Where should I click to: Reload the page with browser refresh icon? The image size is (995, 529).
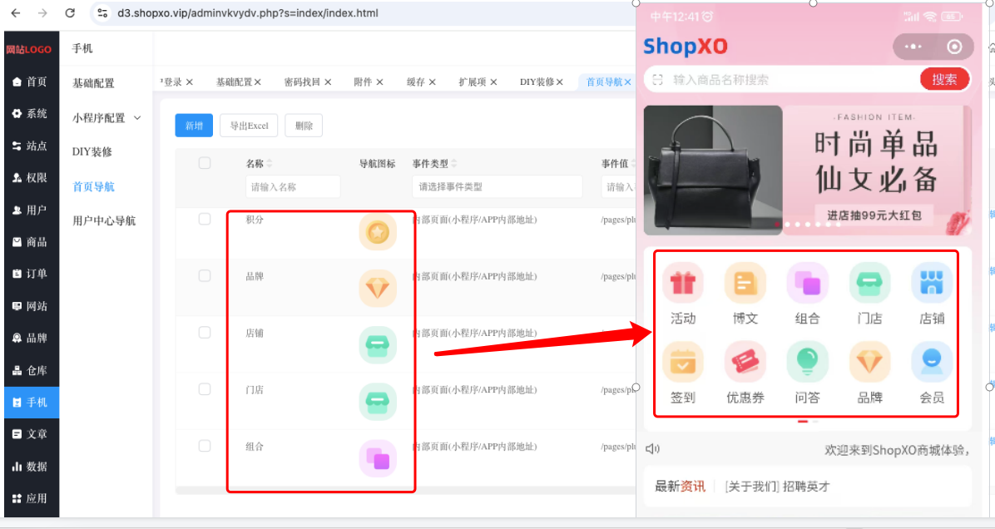[71, 12]
